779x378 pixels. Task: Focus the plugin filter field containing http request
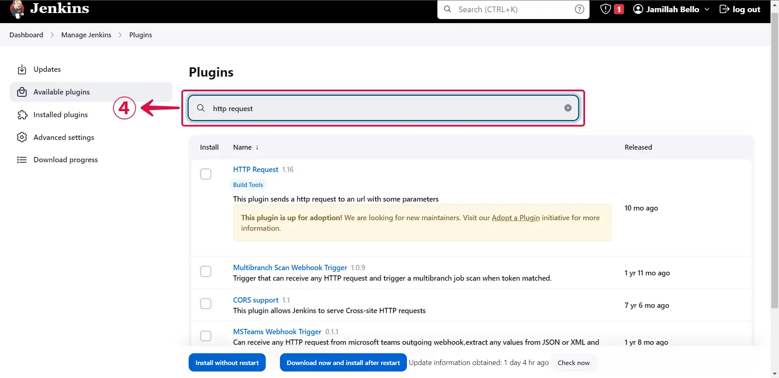tap(383, 108)
